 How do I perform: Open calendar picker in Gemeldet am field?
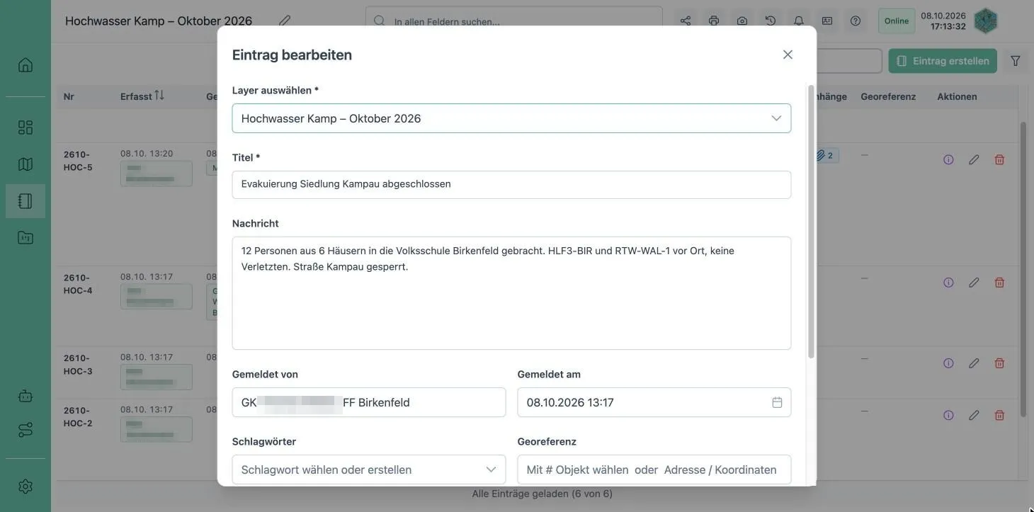point(777,402)
